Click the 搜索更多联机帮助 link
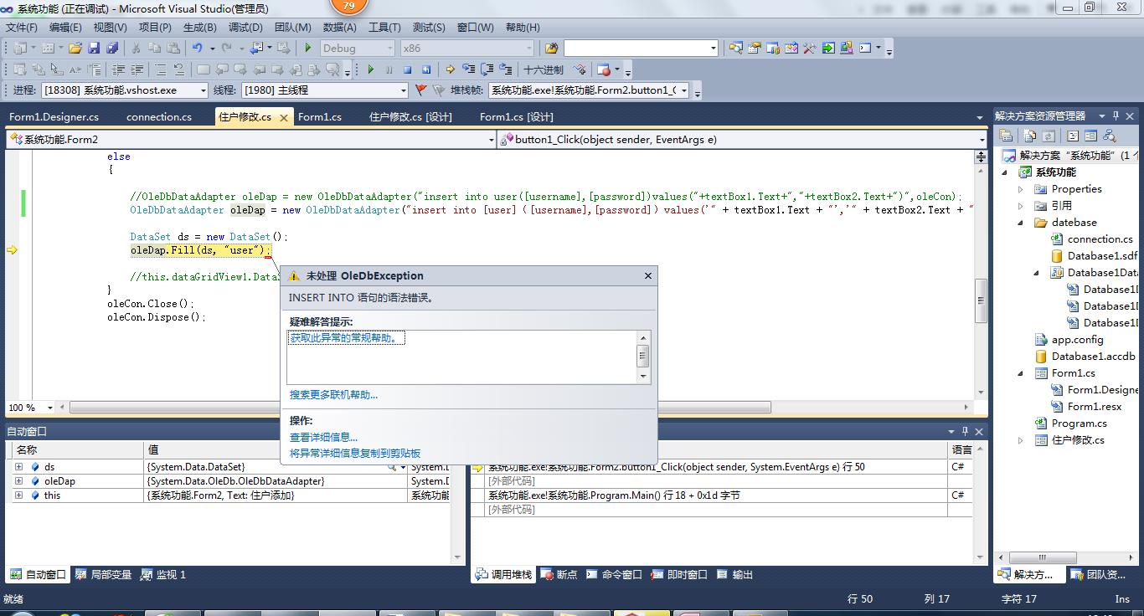This screenshot has width=1144, height=616. 333,395
